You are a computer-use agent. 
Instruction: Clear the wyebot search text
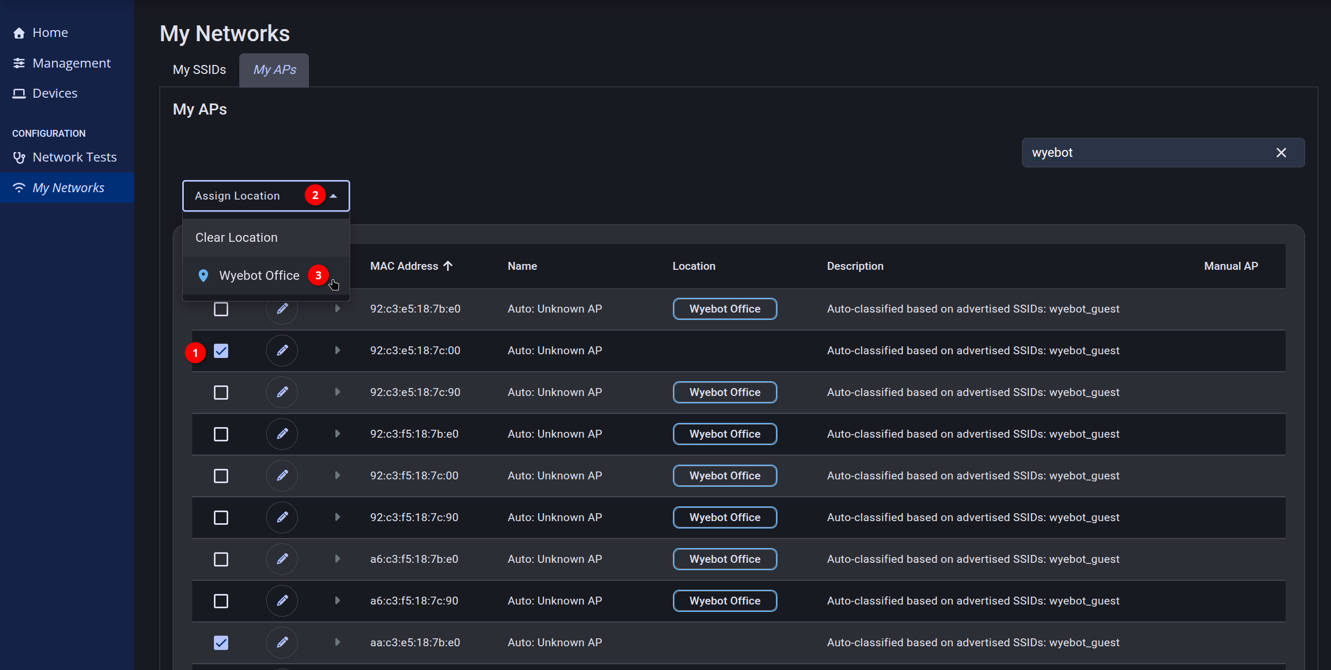1281,153
